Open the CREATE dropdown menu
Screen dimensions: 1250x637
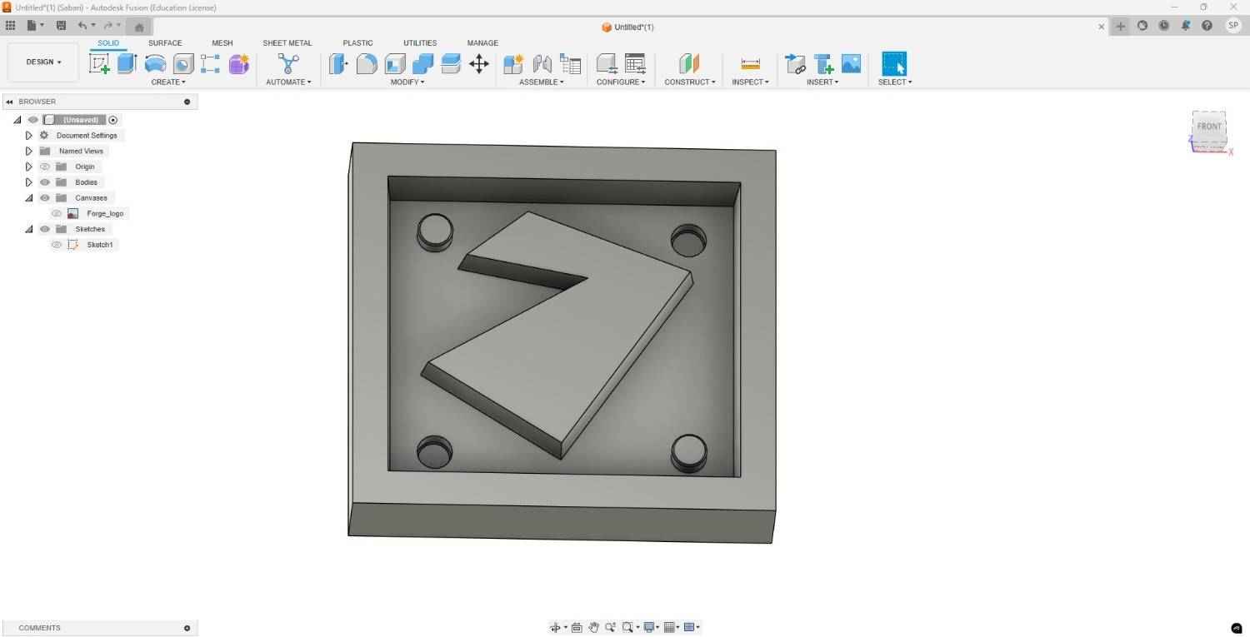tap(168, 82)
